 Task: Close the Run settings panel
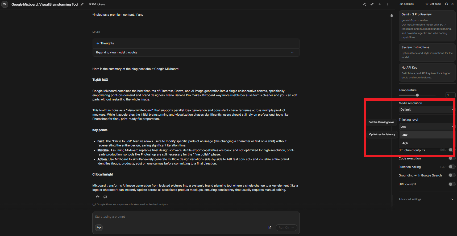(452, 4)
